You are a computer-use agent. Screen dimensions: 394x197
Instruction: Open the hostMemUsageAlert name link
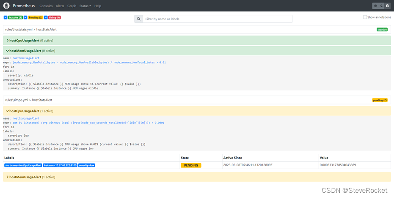[x=26, y=58]
